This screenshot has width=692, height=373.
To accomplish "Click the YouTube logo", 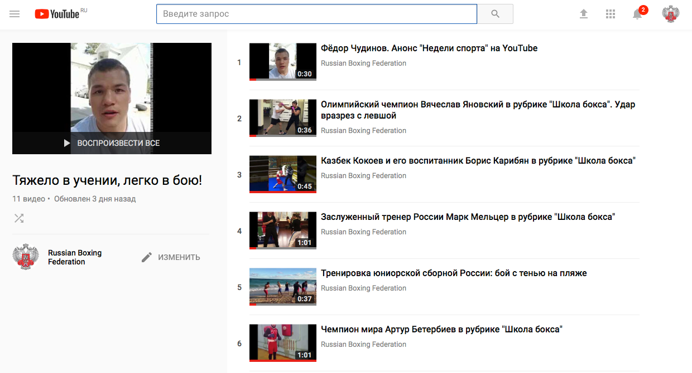I will (x=57, y=14).
